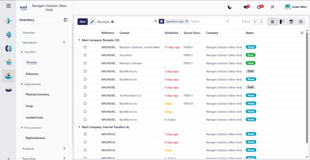310x160 pixels.
Task: Expand the Products menu chevron in sidebar
Action: tap(64, 148)
